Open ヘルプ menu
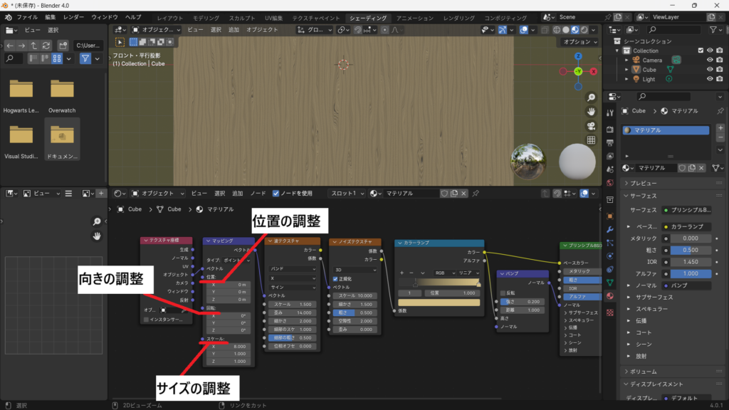729x410 pixels. tap(133, 17)
